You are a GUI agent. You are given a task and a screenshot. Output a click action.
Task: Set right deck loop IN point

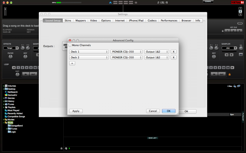point(214,74)
